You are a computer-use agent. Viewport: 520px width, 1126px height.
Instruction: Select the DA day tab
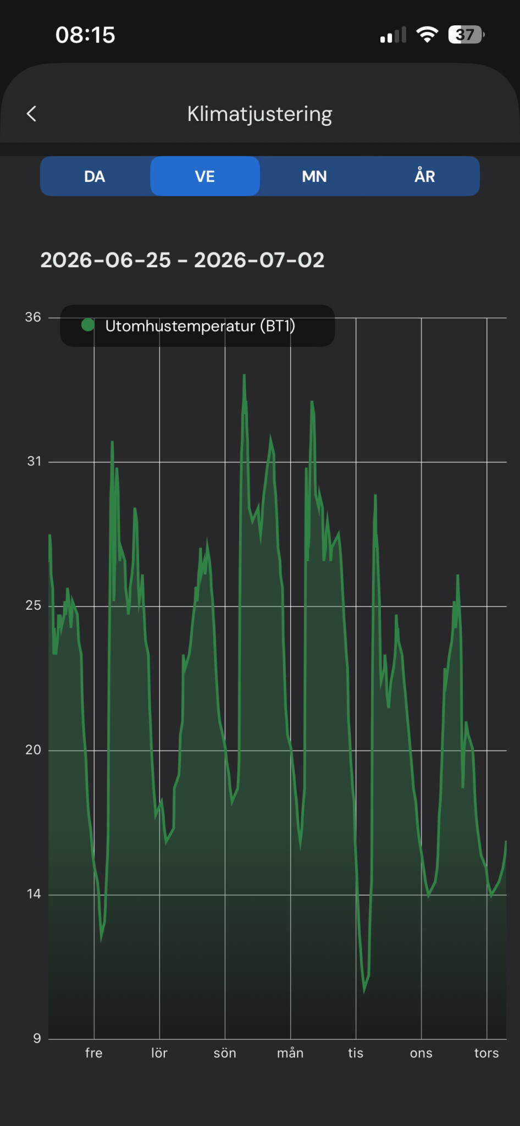tap(95, 176)
